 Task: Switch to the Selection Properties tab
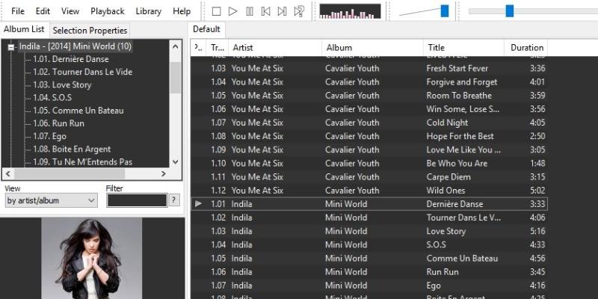90,30
